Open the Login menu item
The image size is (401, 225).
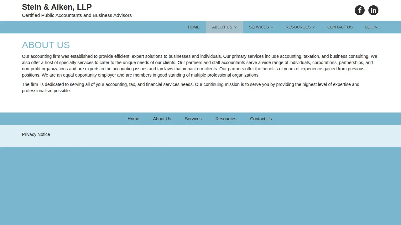(371, 27)
